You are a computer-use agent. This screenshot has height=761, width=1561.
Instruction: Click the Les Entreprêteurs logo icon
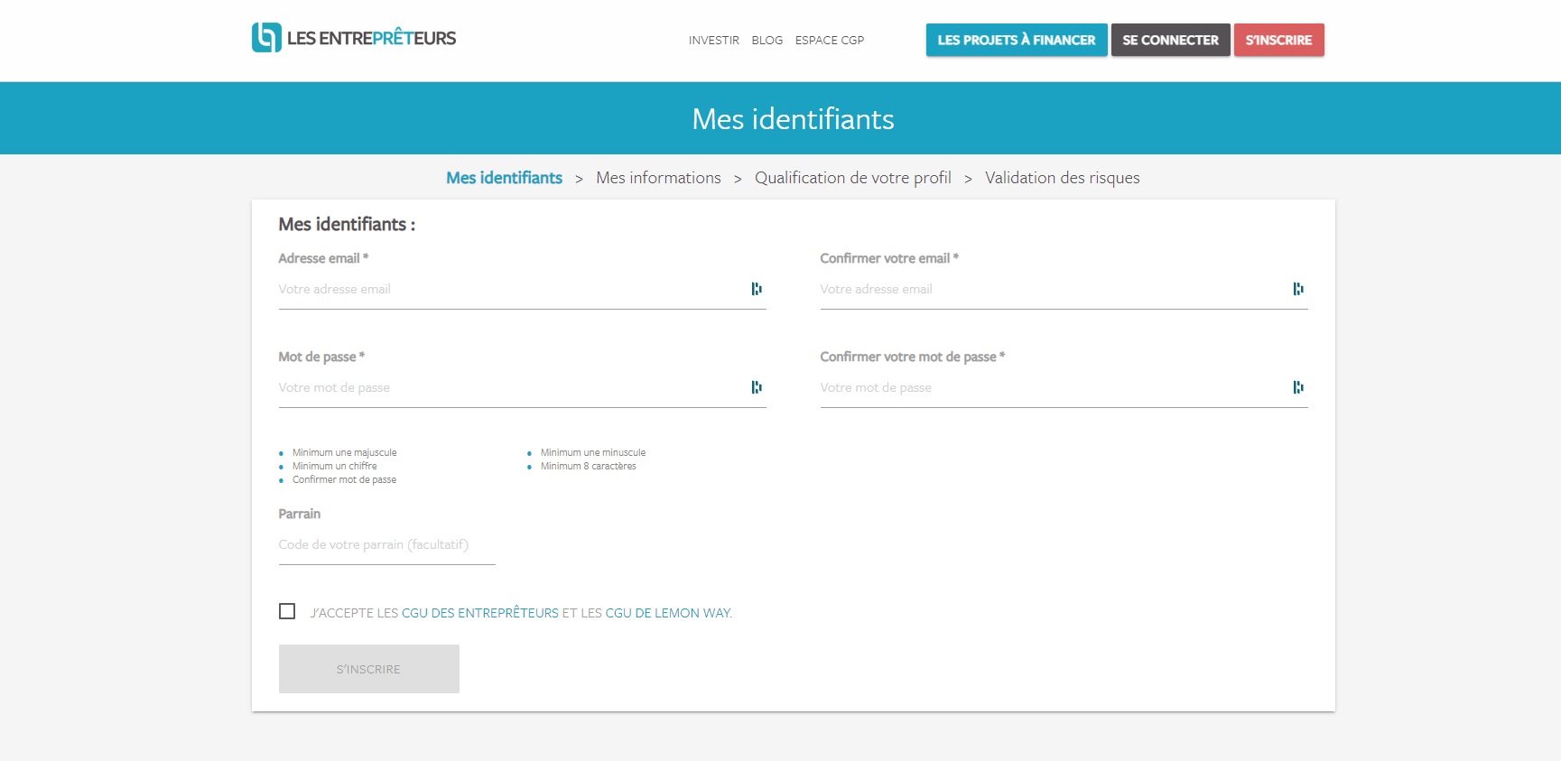[266, 37]
